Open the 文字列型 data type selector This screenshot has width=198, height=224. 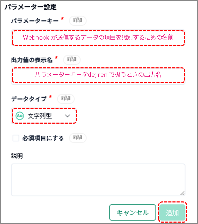point(44,116)
